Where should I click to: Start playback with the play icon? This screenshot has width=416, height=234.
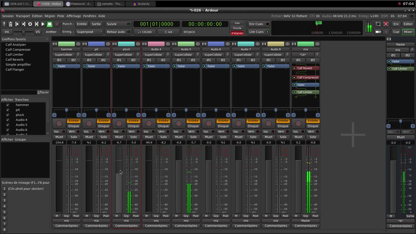43,24
